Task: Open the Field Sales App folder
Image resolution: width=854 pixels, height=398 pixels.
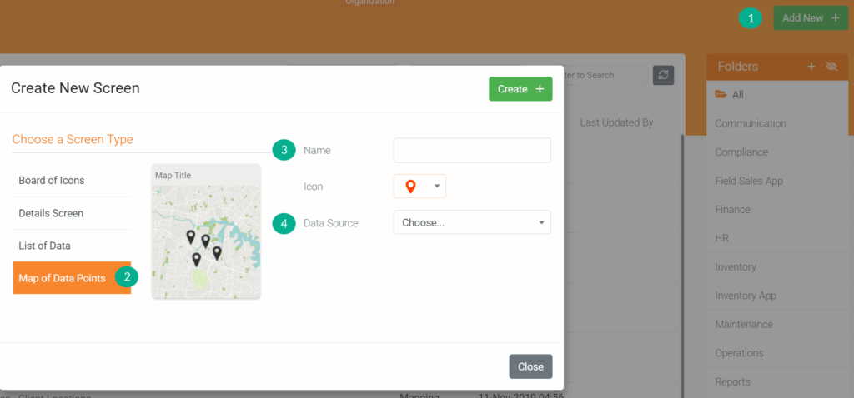Action: coord(777,181)
